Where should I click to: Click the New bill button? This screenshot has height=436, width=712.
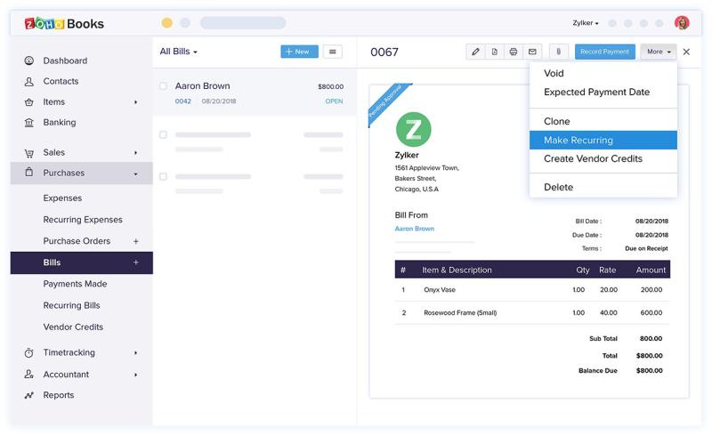(x=299, y=52)
